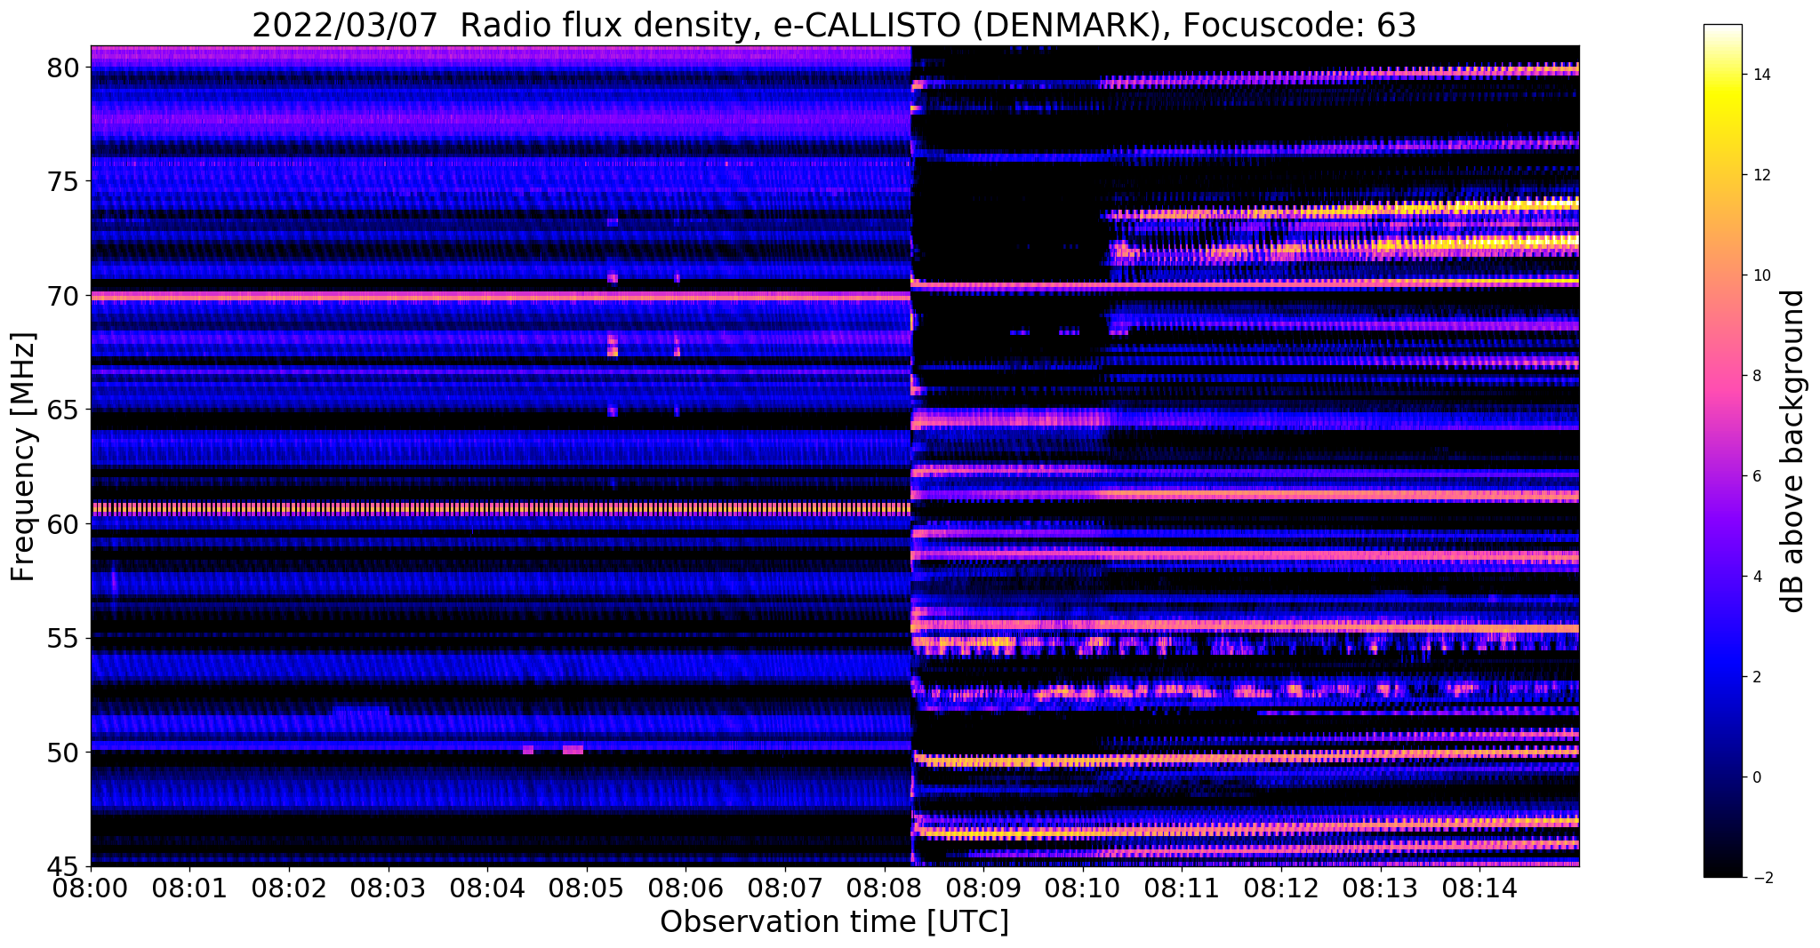1820x948 pixels.
Task: Click the 08:09 time tick label
Action: (x=983, y=888)
